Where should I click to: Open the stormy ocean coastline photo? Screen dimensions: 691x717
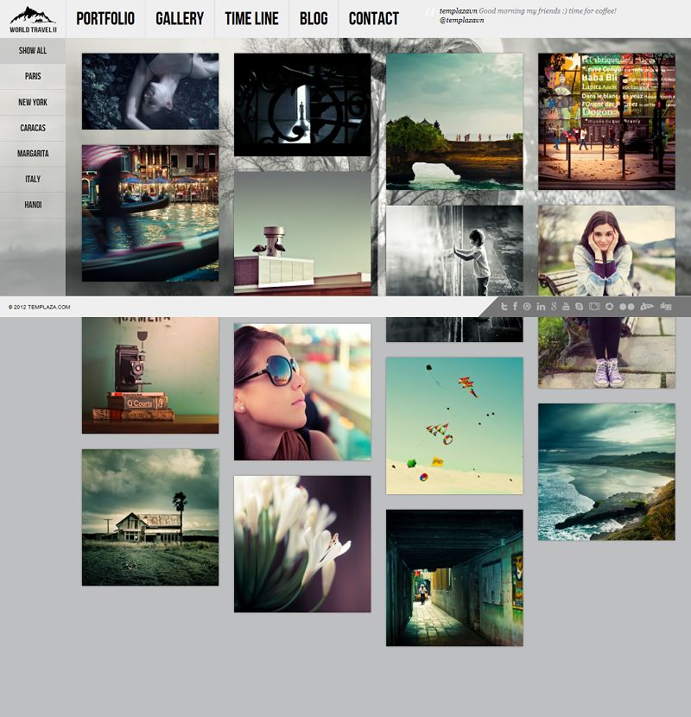click(x=606, y=472)
